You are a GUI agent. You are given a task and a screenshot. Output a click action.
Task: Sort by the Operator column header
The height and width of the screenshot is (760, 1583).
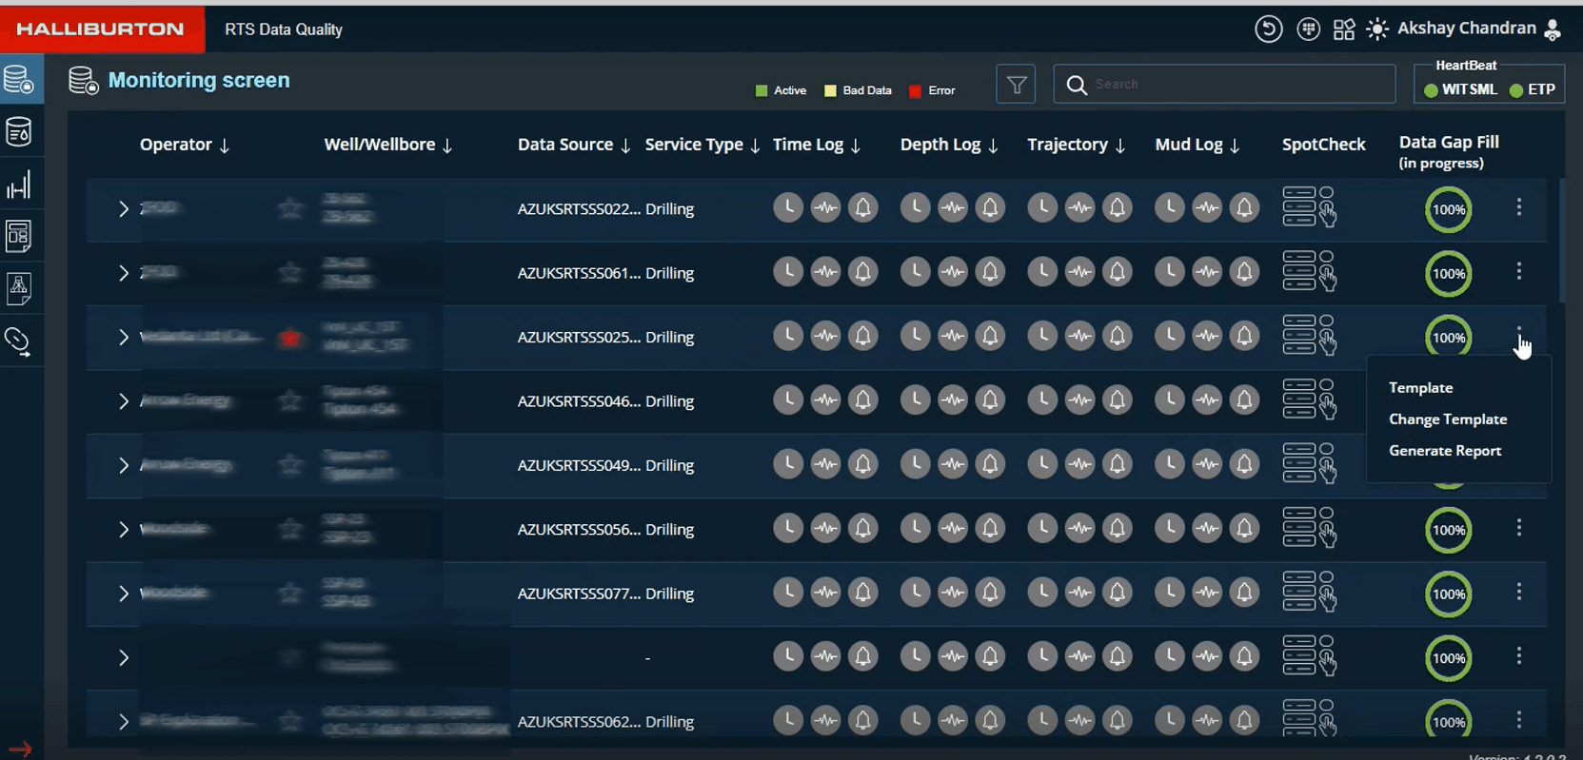point(184,145)
